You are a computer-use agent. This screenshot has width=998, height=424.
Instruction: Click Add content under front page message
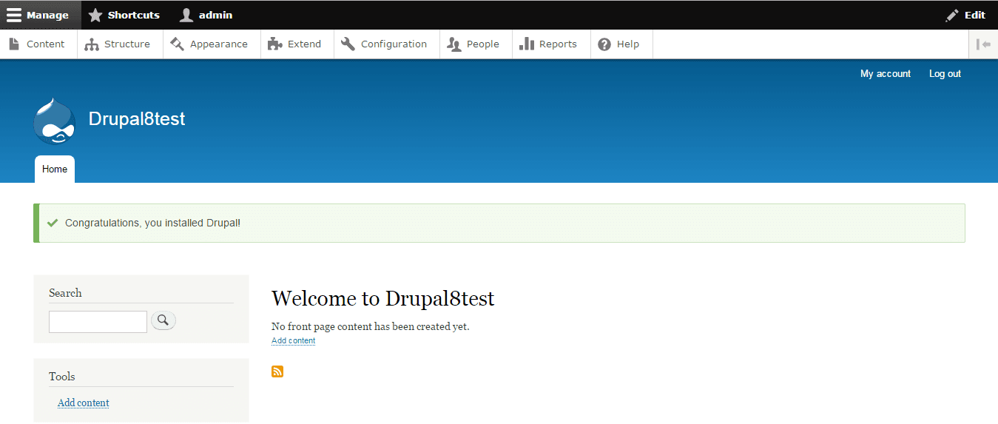pyautogui.click(x=294, y=341)
